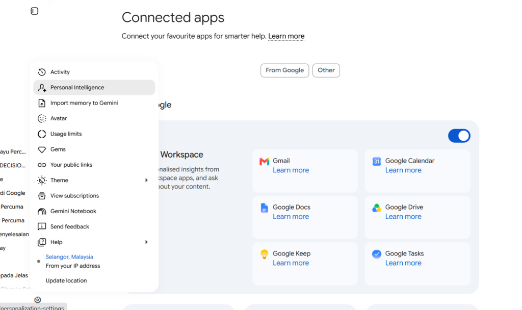Open Gmail Learn more link
Viewport: 522px width, 310px height.
(x=291, y=170)
